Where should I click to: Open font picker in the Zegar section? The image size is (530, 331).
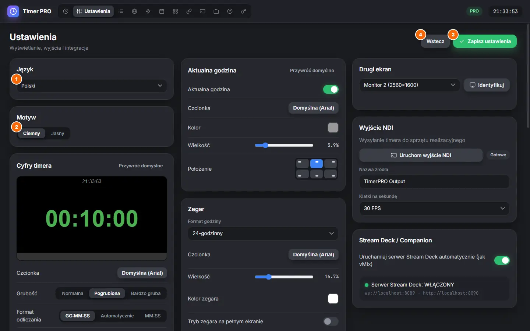tap(314, 255)
